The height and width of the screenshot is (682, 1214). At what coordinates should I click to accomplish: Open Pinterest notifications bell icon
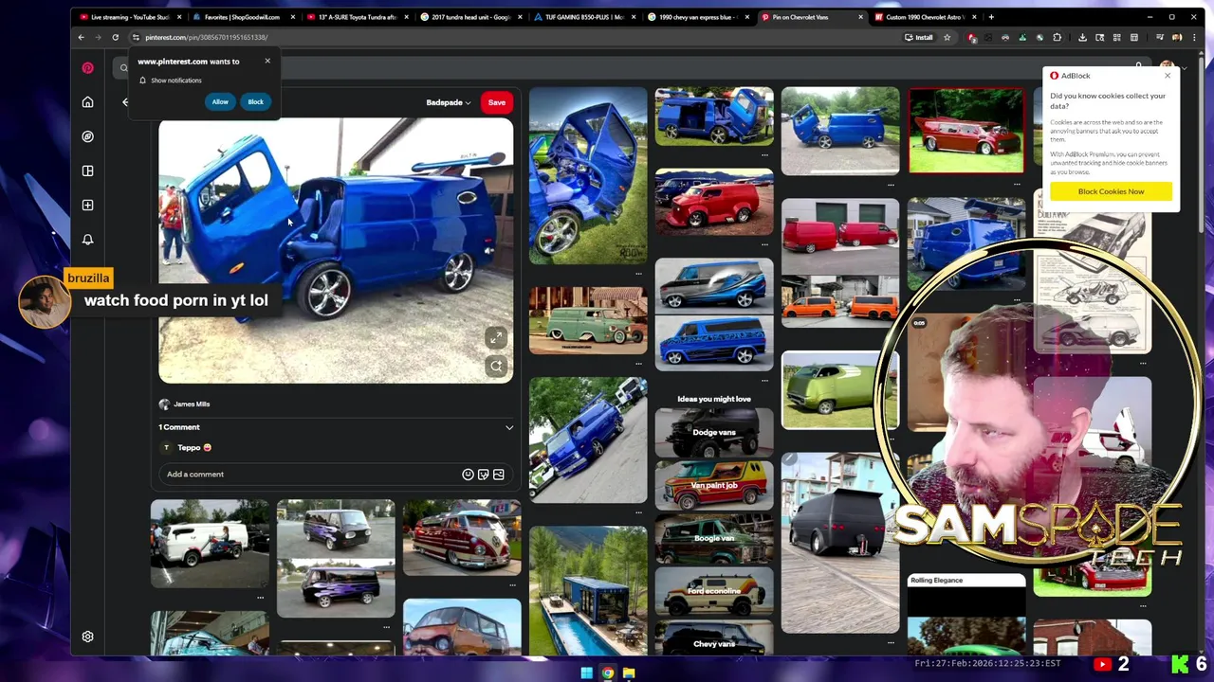click(x=87, y=240)
